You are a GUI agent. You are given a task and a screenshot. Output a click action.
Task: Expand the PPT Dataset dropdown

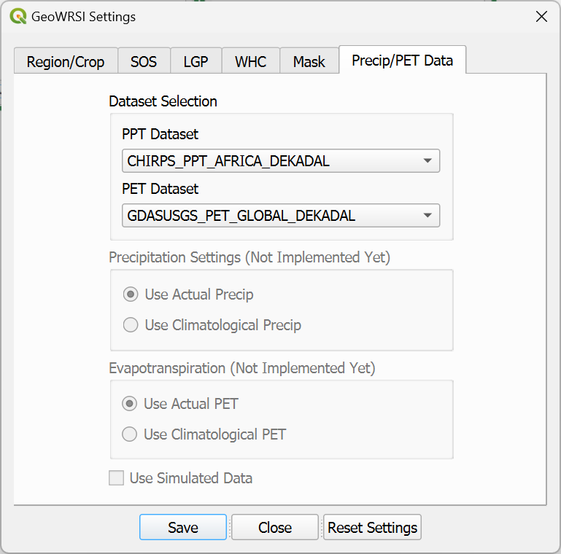click(281, 161)
